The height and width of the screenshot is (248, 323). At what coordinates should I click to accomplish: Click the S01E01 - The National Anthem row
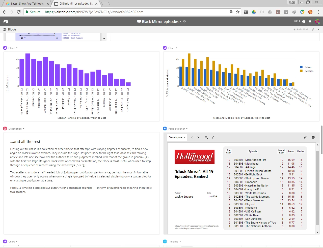265,226
